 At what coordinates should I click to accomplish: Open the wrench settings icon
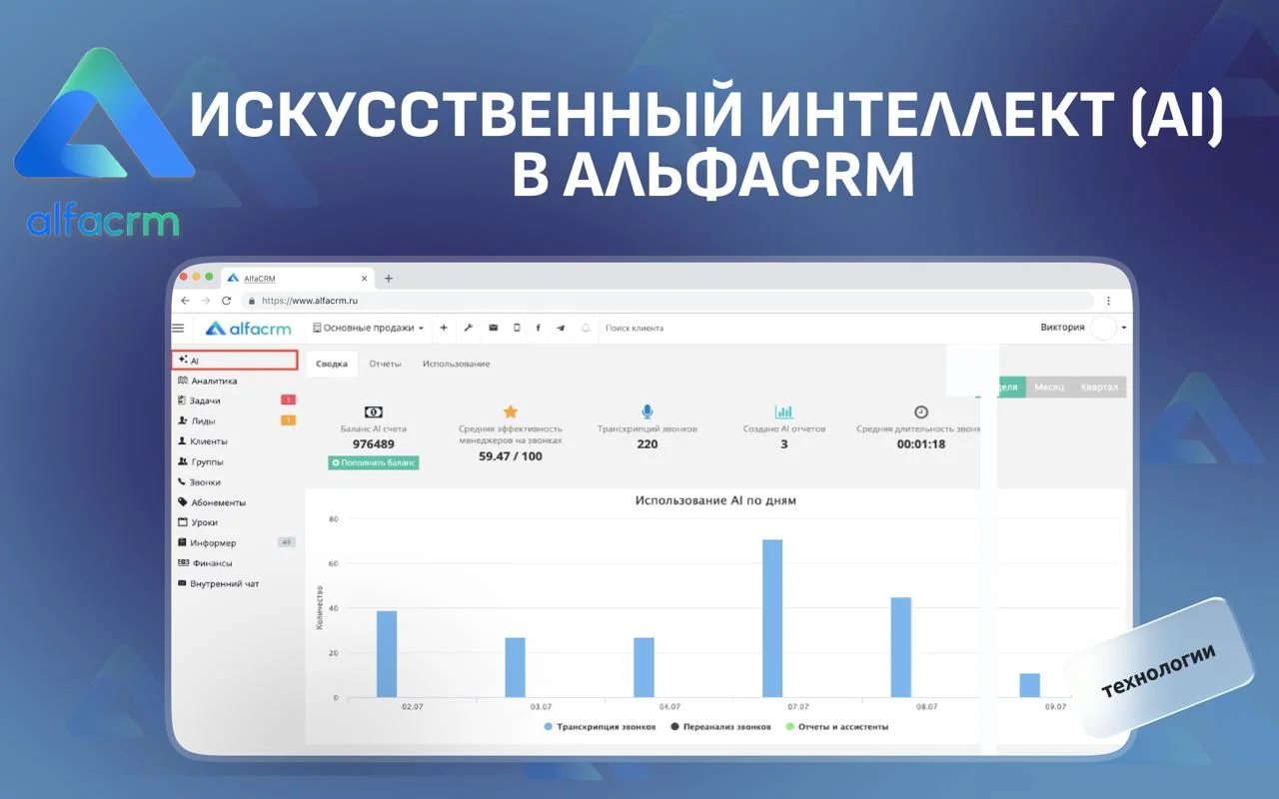pyautogui.click(x=468, y=328)
